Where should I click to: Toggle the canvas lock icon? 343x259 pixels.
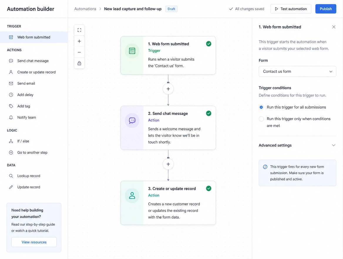79,63
